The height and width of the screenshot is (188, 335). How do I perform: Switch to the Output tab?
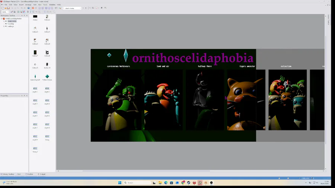click(x=42, y=174)
